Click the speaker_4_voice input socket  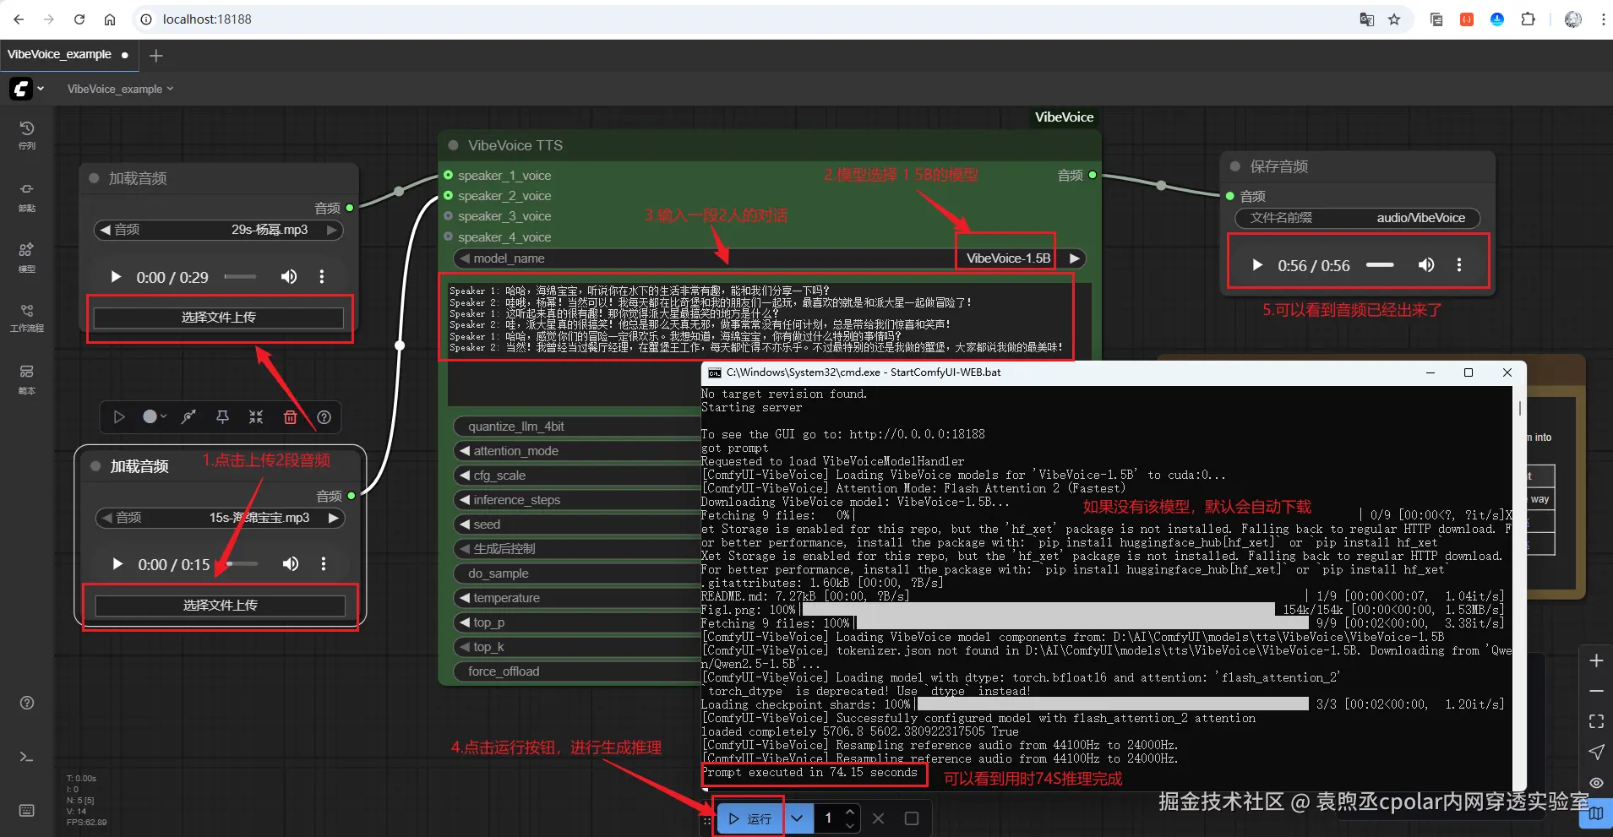coord(449,237)
